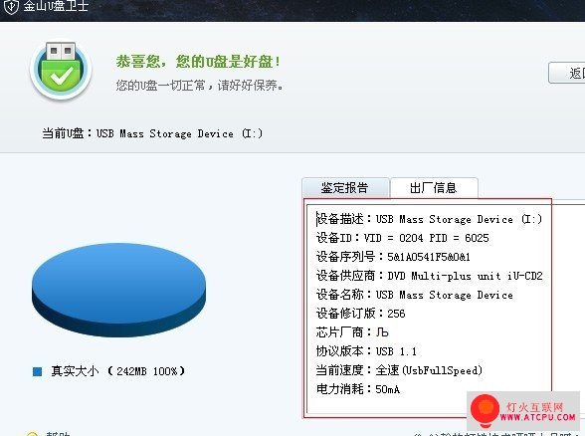Click the 当前U盘 device label
Screen dimensions: 585x436
tap(152, 133)
